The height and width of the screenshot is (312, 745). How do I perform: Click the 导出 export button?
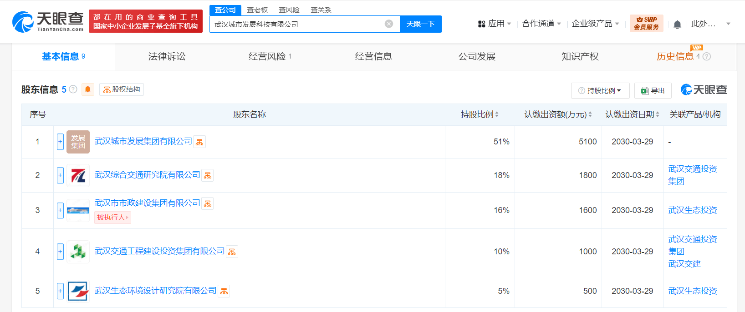coord(653,91)
